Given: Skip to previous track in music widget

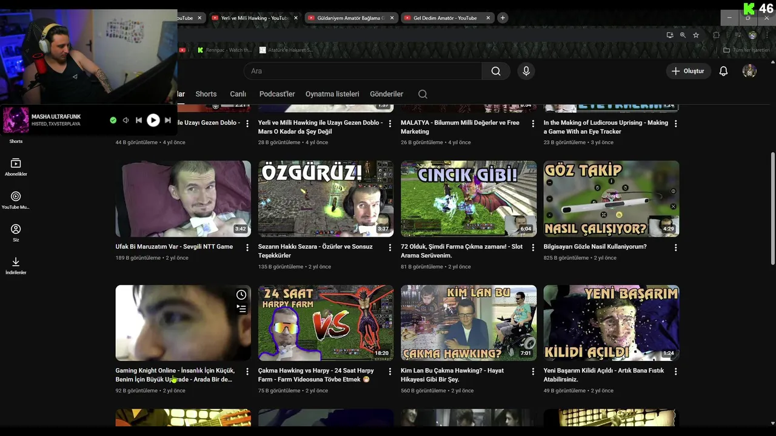Looking at the screenshot, I should [139, 120].
